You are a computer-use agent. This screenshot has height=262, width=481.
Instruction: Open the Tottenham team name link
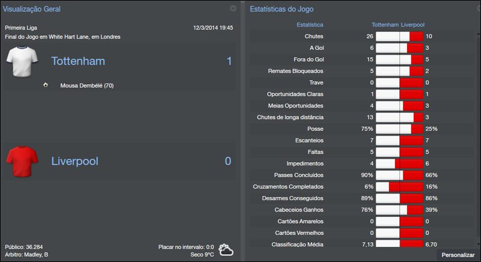[x=78, y=61]
